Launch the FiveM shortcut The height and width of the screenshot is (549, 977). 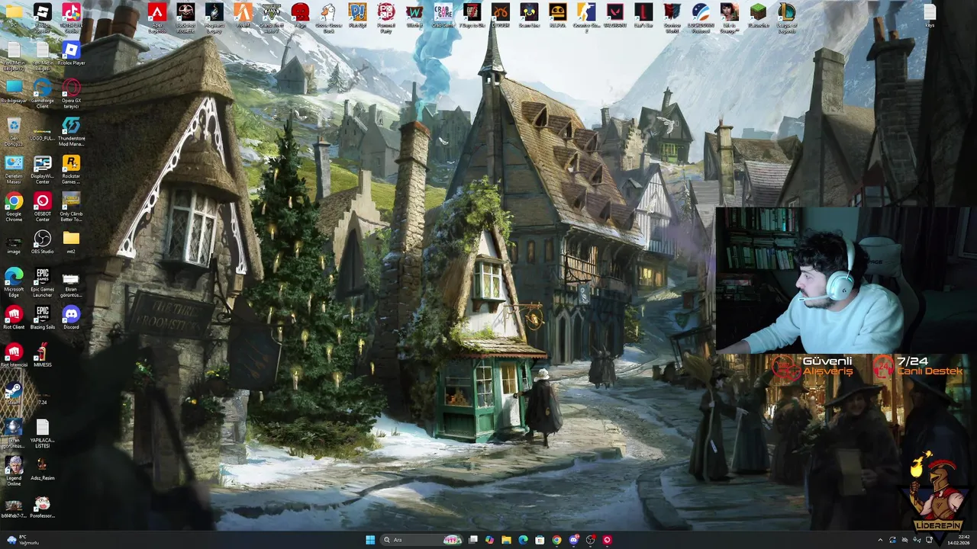point(243,14)
